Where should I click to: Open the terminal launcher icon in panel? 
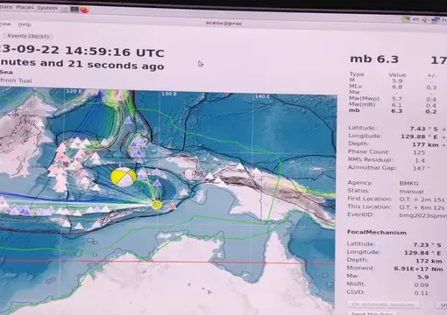tap(74, 9)
